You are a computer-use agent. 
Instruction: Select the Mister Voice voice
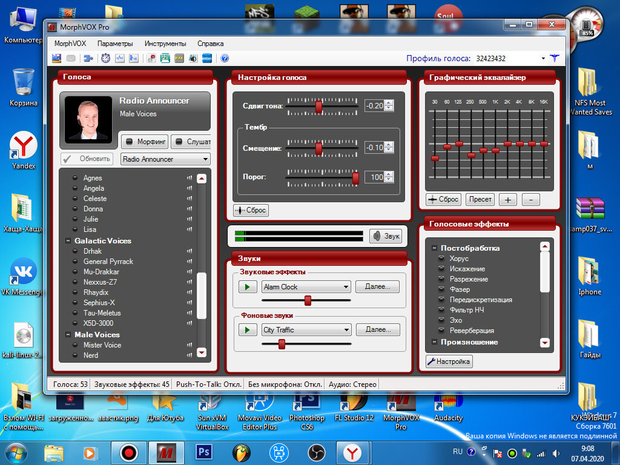tap(102, 345)
